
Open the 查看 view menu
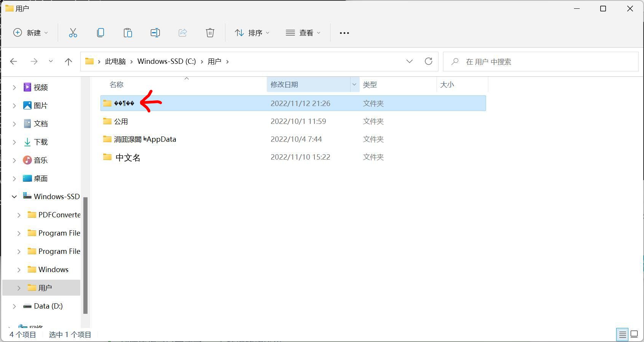click(x=303, y=33)
